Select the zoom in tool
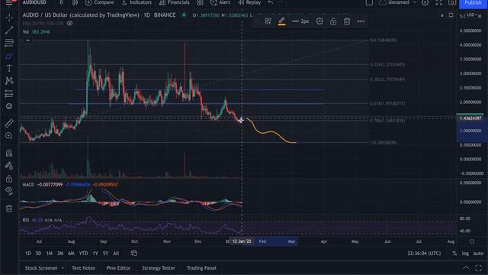The image size is (488, 275). (x=9, y=136)
